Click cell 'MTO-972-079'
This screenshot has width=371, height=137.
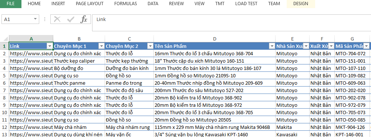(x=352, y=105)
